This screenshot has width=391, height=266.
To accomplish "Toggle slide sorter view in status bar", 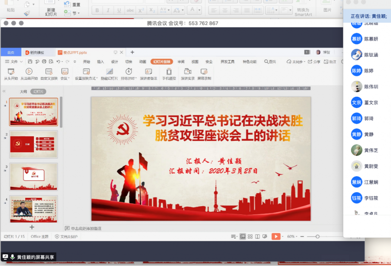I will pyautogui.click(x=250, y=236).
